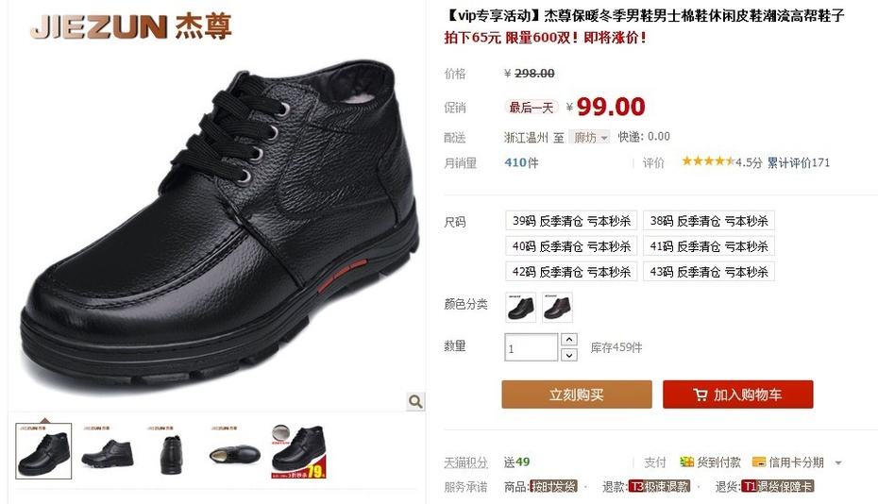The height and width of the screenshot is (504, 878).
Task: Decrease quantity with the down arrow
Action: coord(569,355)
